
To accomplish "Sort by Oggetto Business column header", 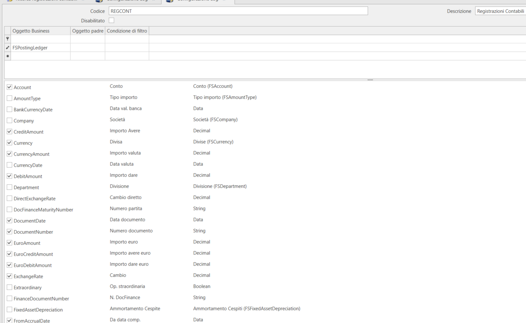I will pyautogui.click(x=41, y=31).
